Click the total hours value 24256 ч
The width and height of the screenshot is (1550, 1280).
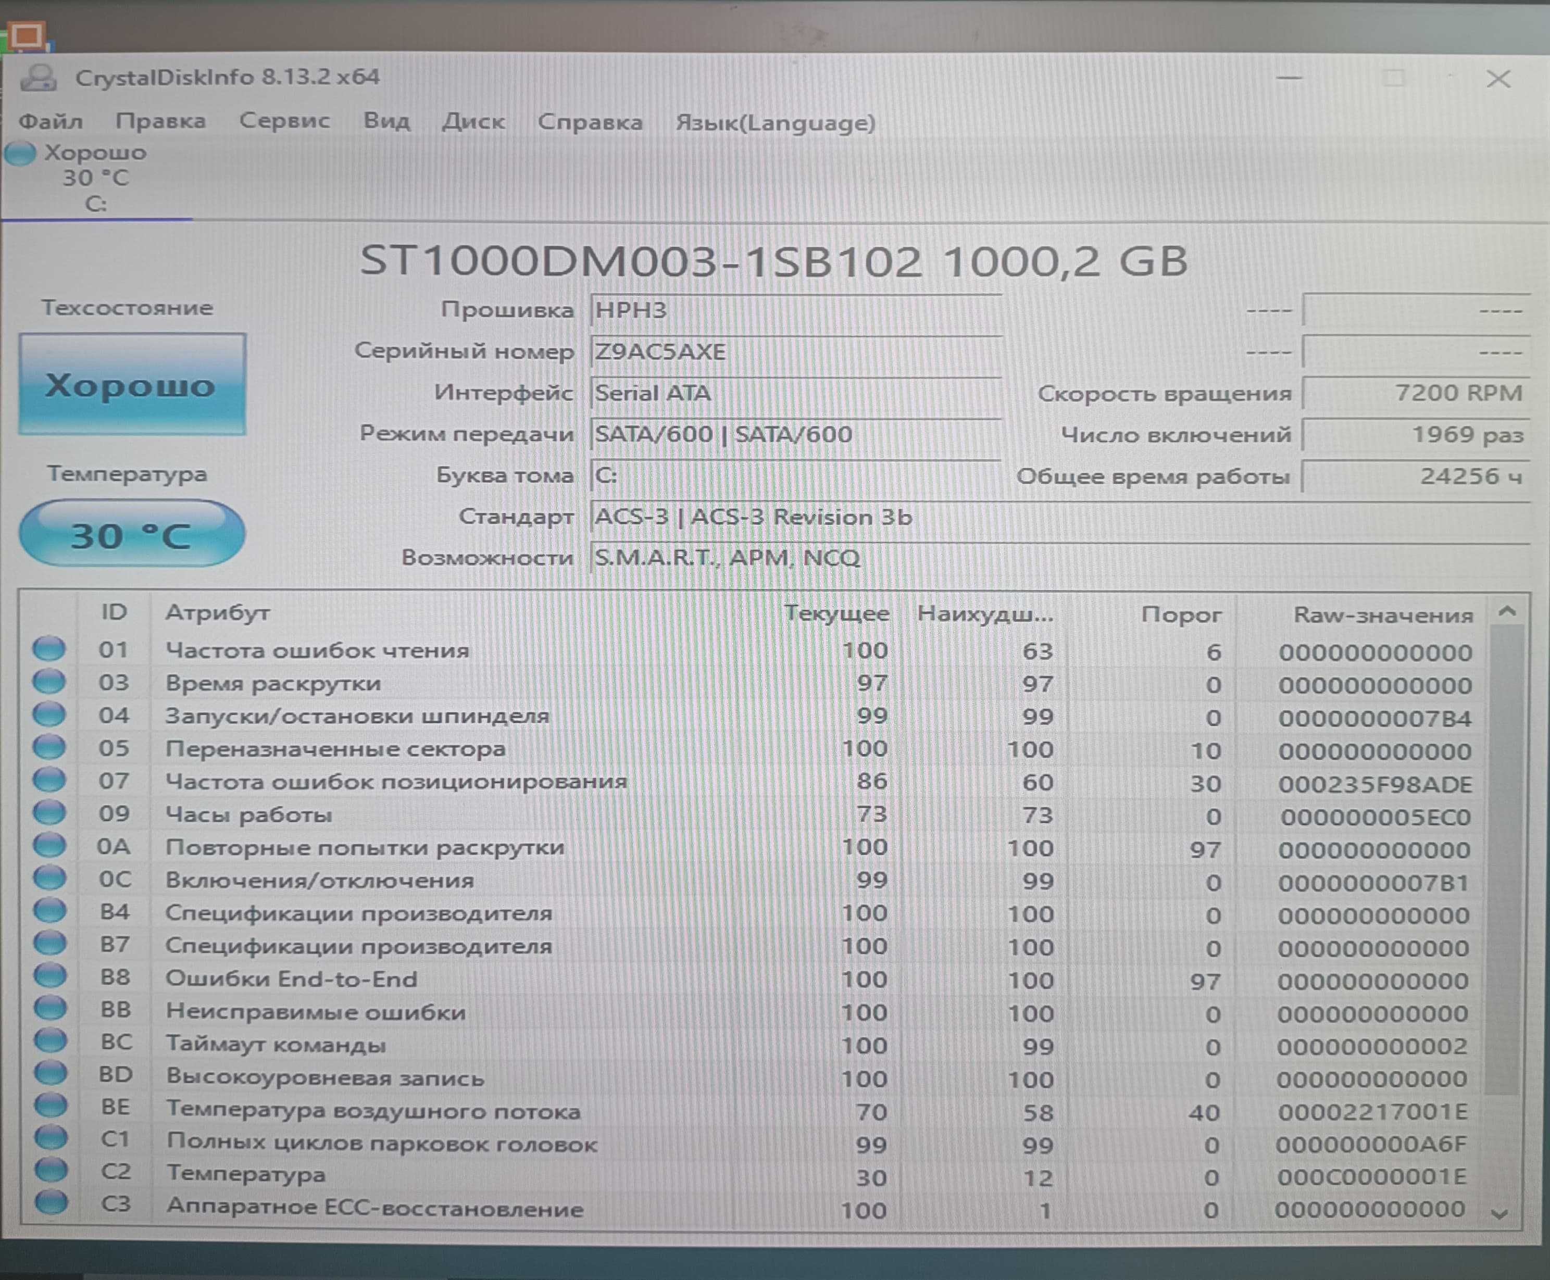point(1416,476)
